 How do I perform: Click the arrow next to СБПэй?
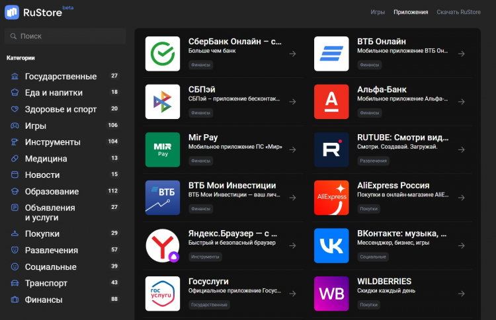[x=292, y=102]
